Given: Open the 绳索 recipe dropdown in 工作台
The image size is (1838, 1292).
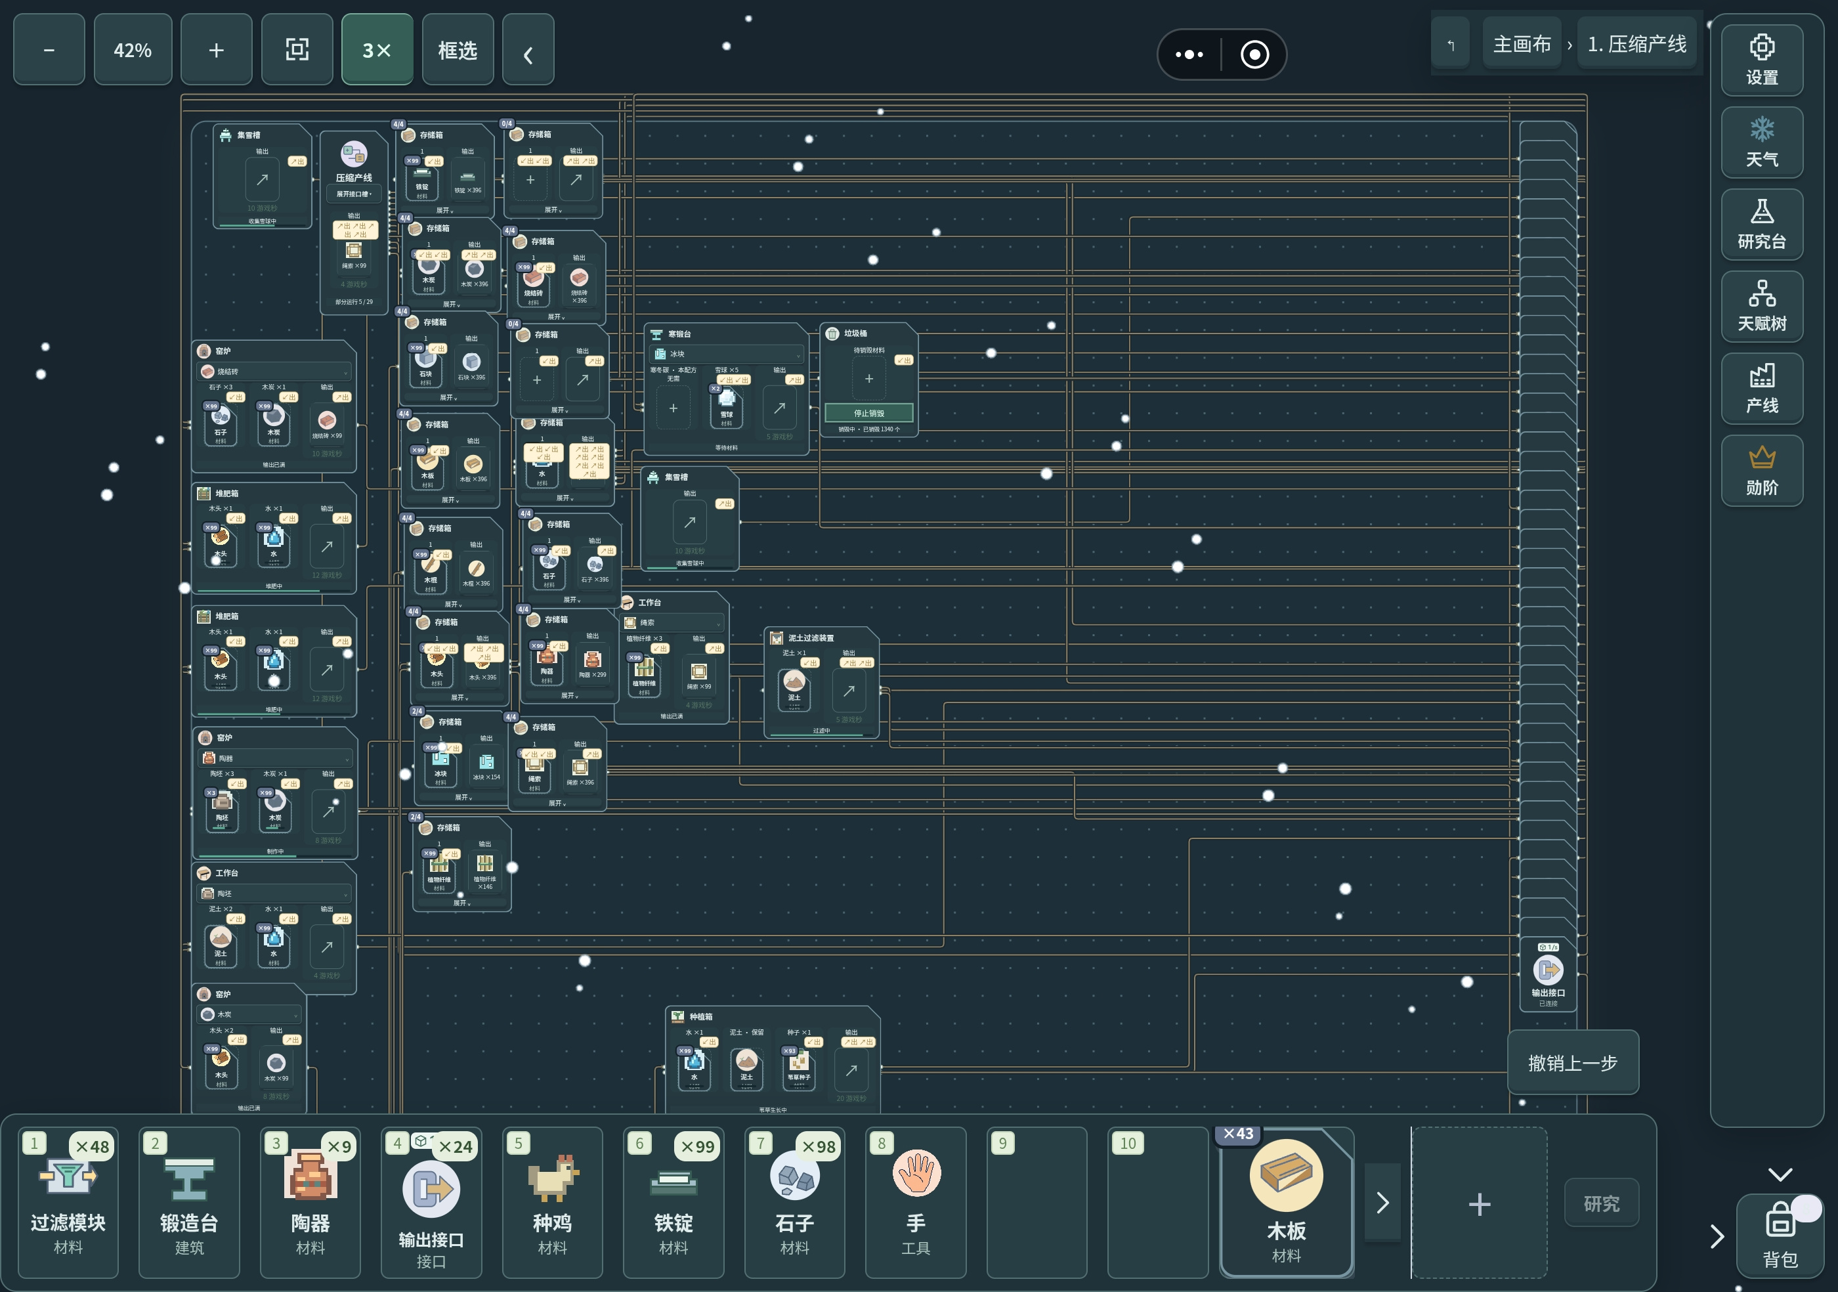Looking at the screenshot, I should click(x=672, y=622).
